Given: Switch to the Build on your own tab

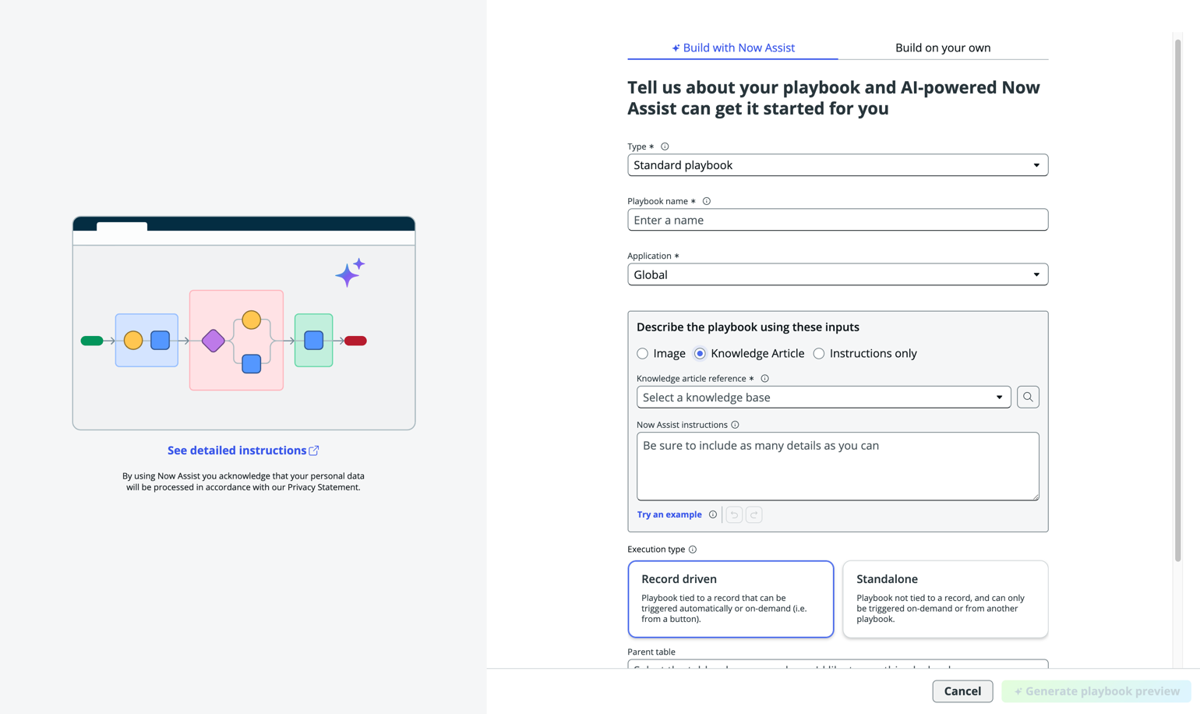Looking at the screenshot, I should click(x=943, y=48).
